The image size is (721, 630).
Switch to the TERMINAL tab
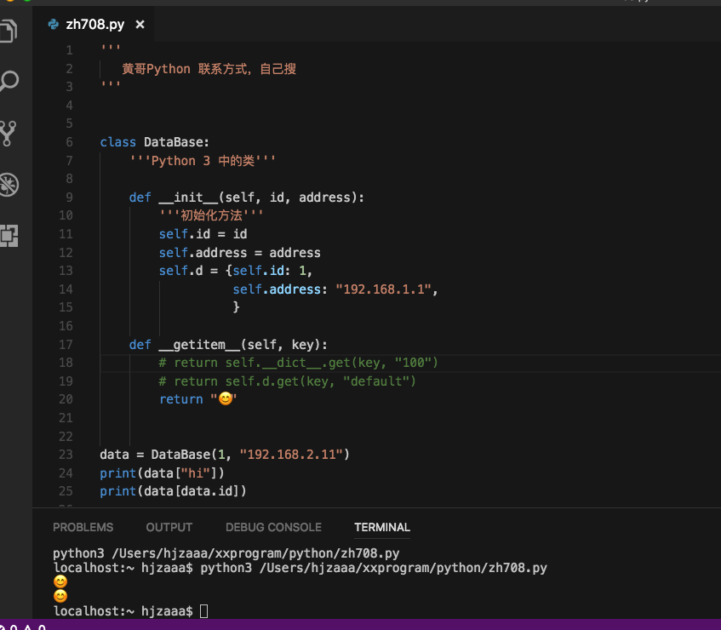click(x=381, y=528)
